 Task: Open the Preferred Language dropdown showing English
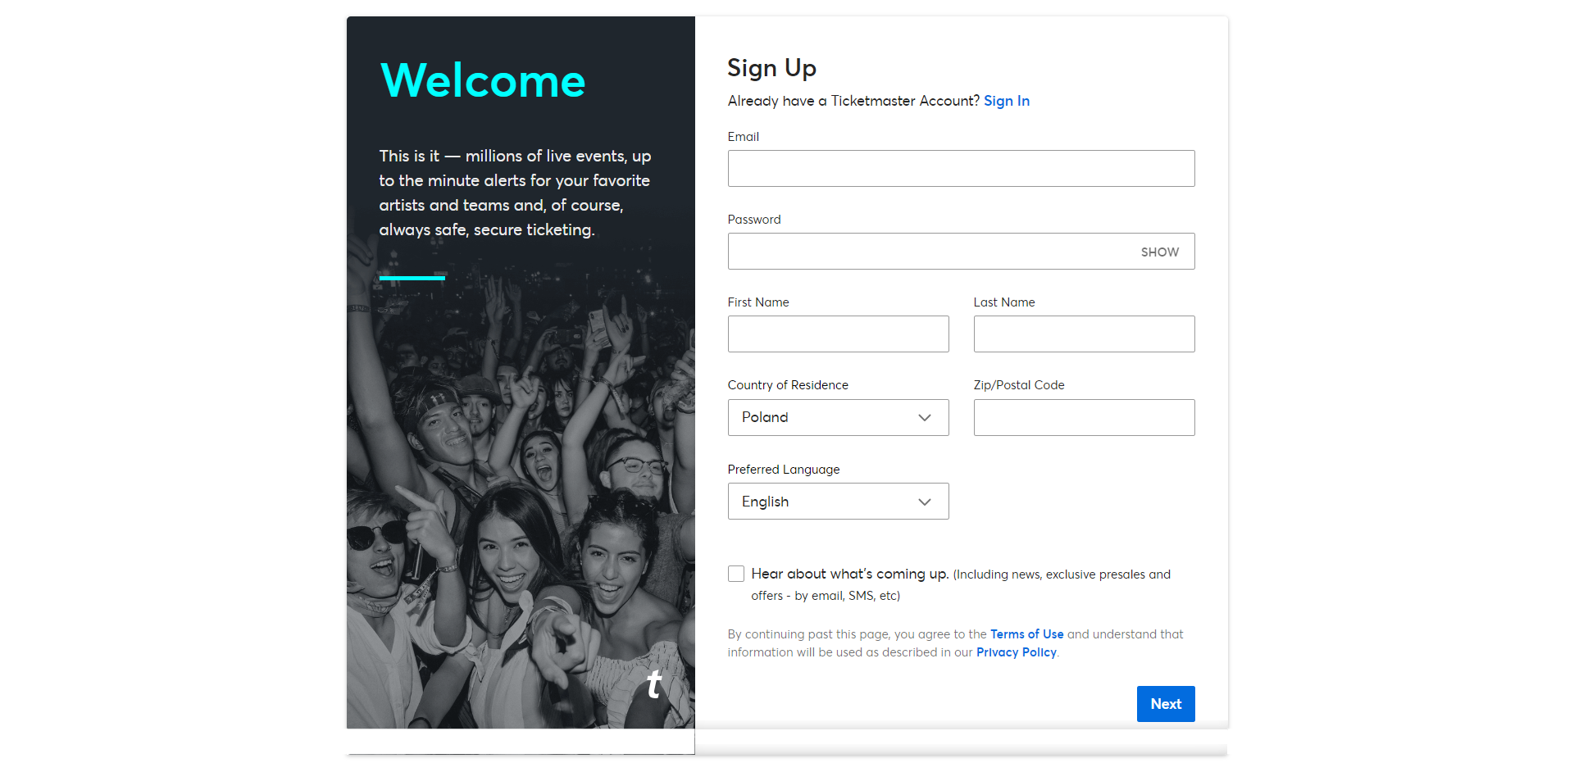tap(838, 501)
